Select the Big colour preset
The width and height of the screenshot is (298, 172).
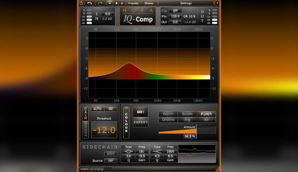pos(187,119)
